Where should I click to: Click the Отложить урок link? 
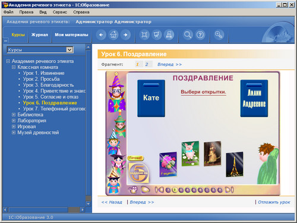point(274,202)
